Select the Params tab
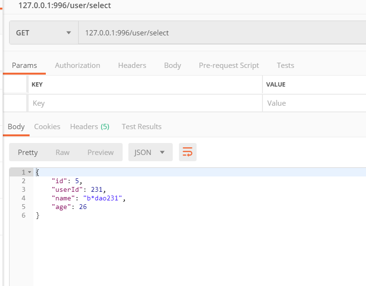 click(x=24, y=66)
